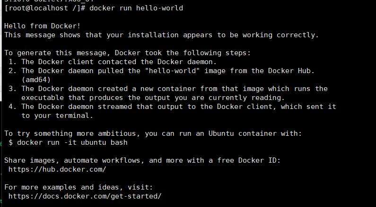This screenshot has height=207, width=376.
Task: Click the 'For more examples and ideas' line
Action: [79, 187]
